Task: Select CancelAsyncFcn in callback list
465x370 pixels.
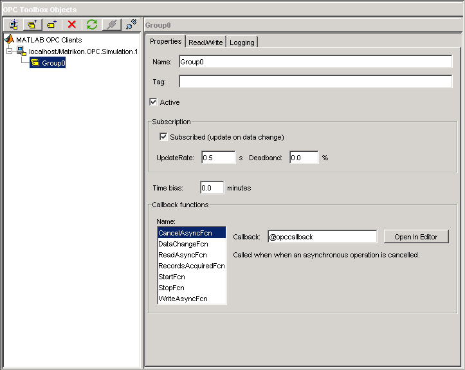Action: coord(192,233)
